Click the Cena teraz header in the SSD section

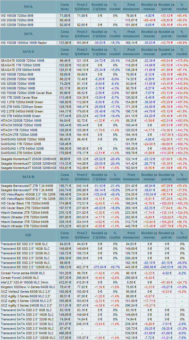pyautogui.click(x=65, y=235)
